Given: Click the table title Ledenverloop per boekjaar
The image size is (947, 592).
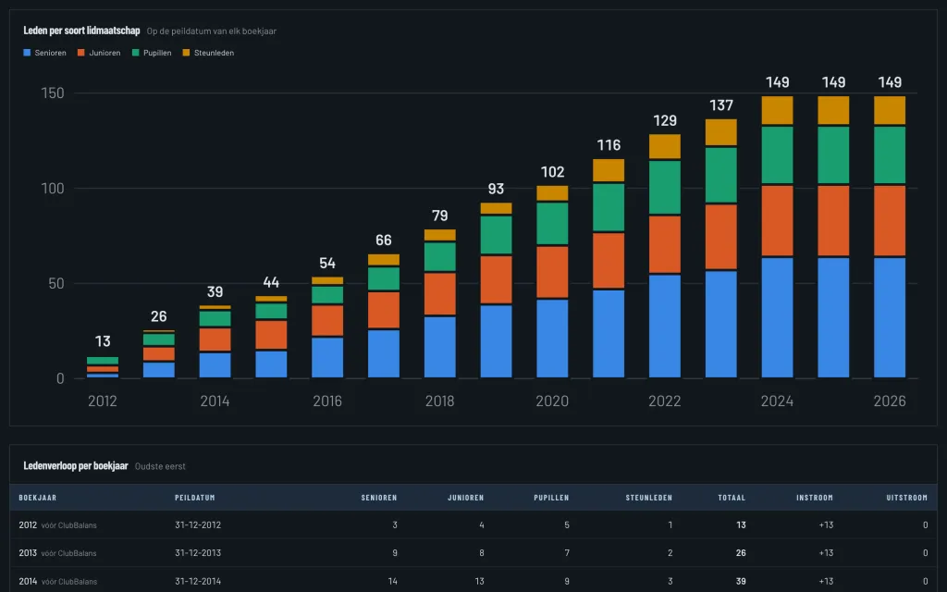Looking at the screenshot, I should pos(76,466).
